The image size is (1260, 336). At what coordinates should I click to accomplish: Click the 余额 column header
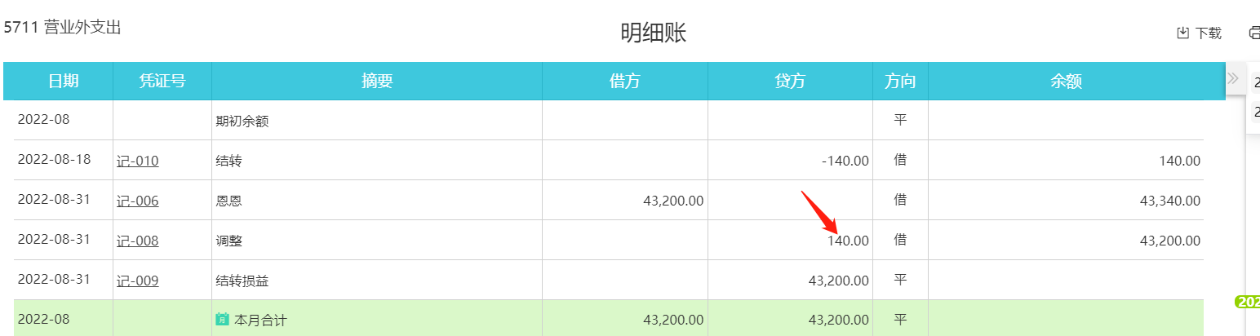[1066, 81]
